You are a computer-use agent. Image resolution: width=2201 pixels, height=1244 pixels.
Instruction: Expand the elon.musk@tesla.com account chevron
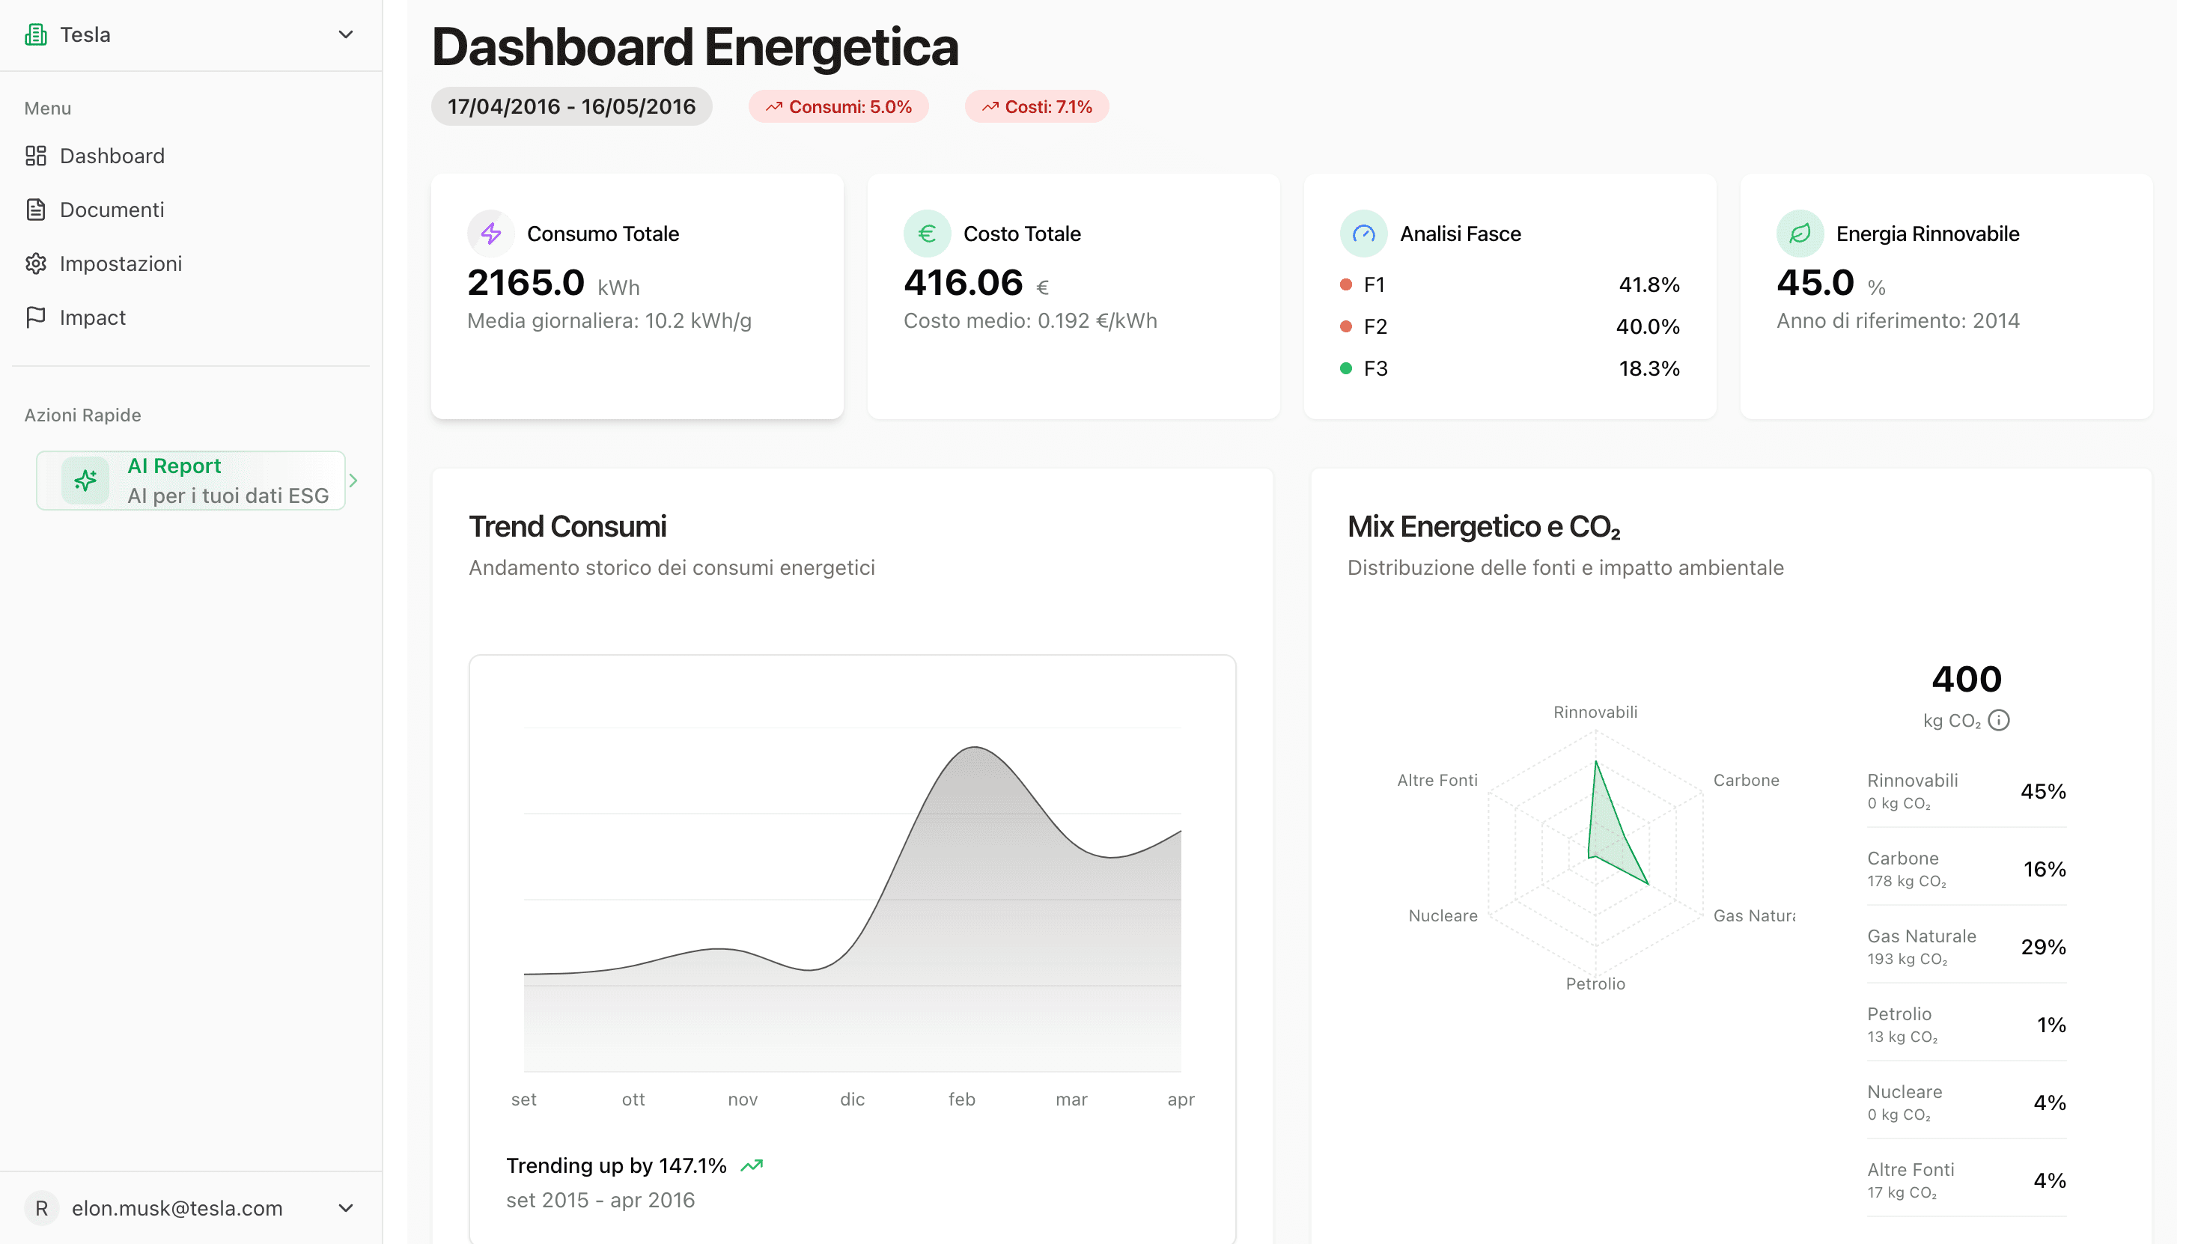(x=345, y=1207)
